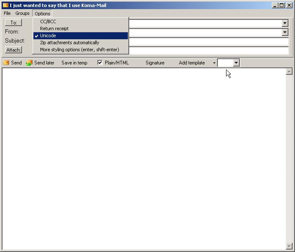The width and height of the screenshot is (295, 252).
Task: Click inside the message body area
Action: 144,159
